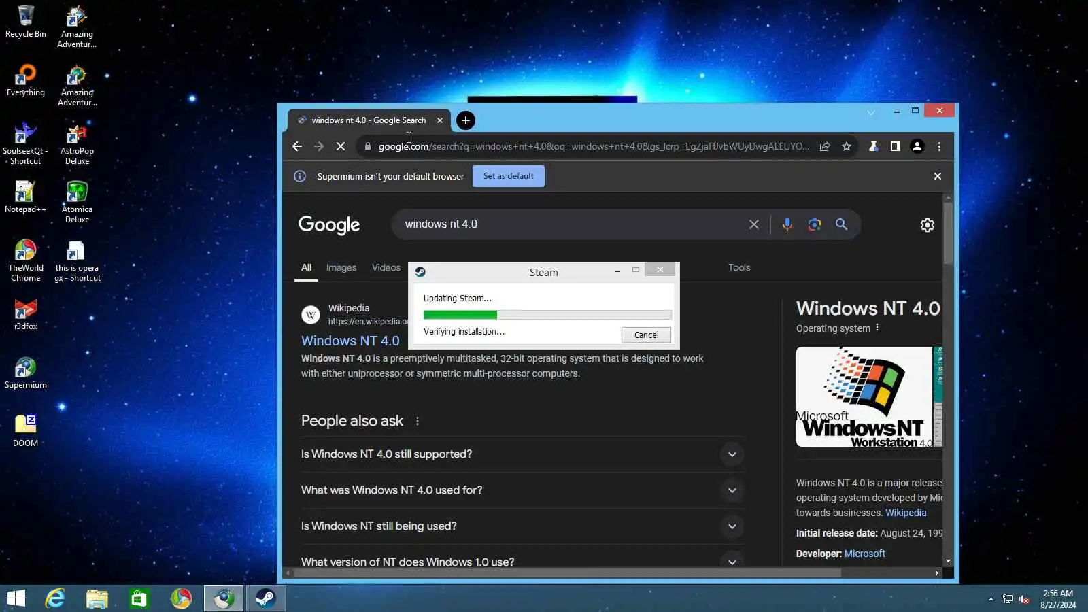Viewport: 1088px width, 612px height.
Task: Select the Notepad++ desktop icon
Action: coord(26,197)
